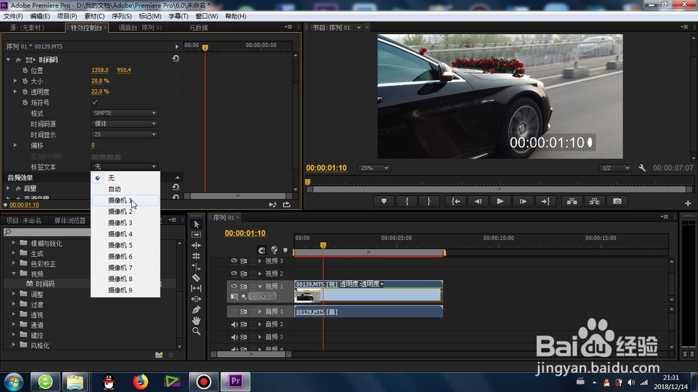
Task: Go to In point in program monitor
Action: click(455, 202)
